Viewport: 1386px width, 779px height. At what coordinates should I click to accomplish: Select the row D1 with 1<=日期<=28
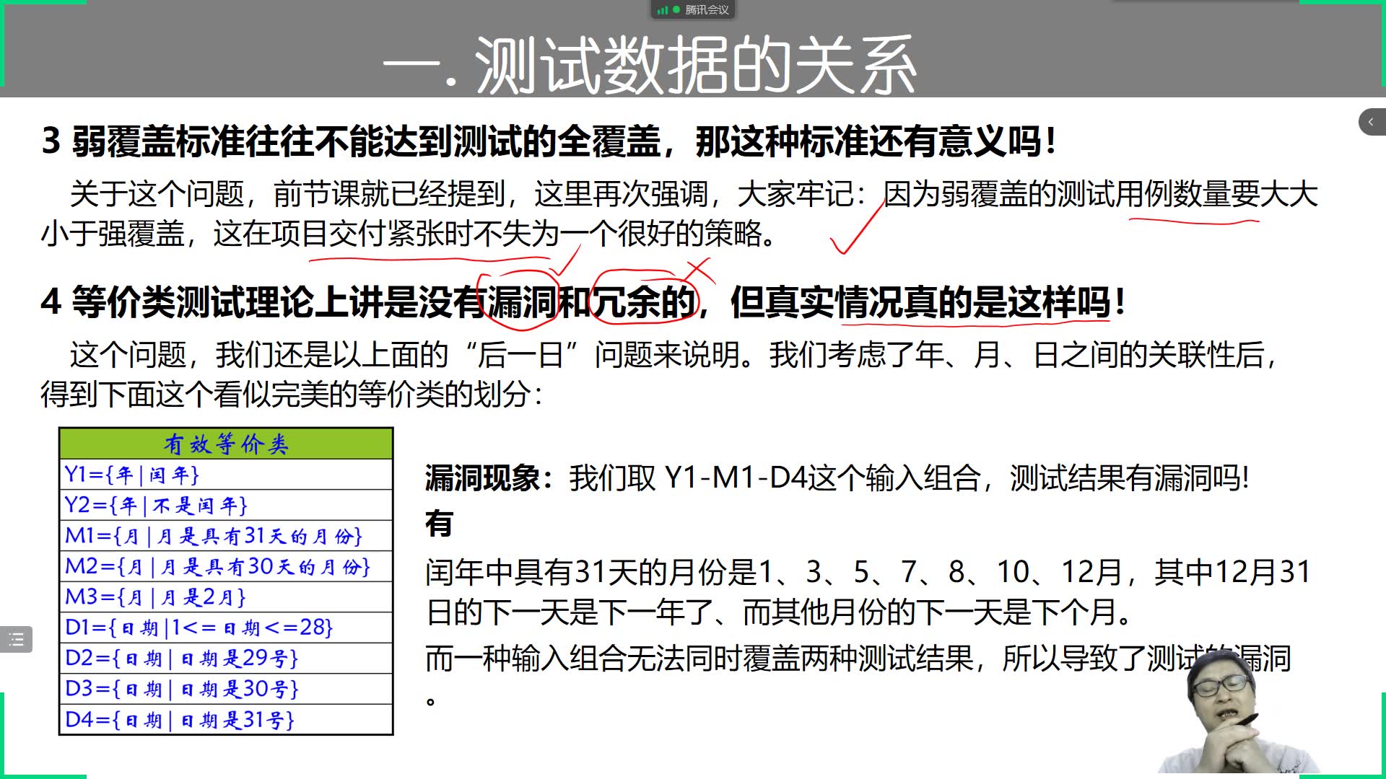pyautogui.click(x=226, y=628)
